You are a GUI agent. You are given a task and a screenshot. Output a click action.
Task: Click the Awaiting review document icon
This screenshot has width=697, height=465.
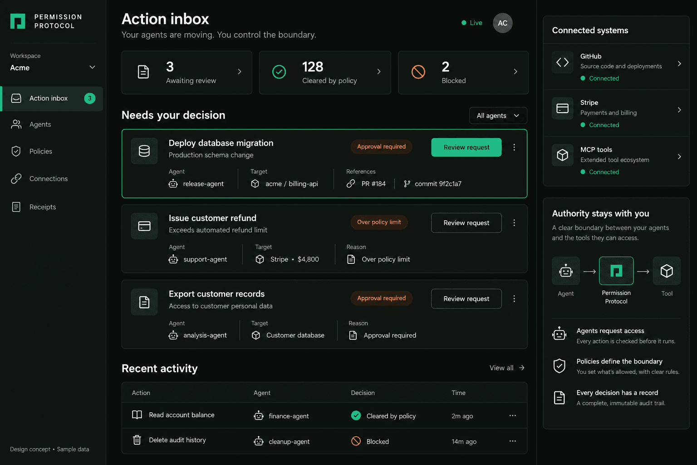tap(143, 72)
